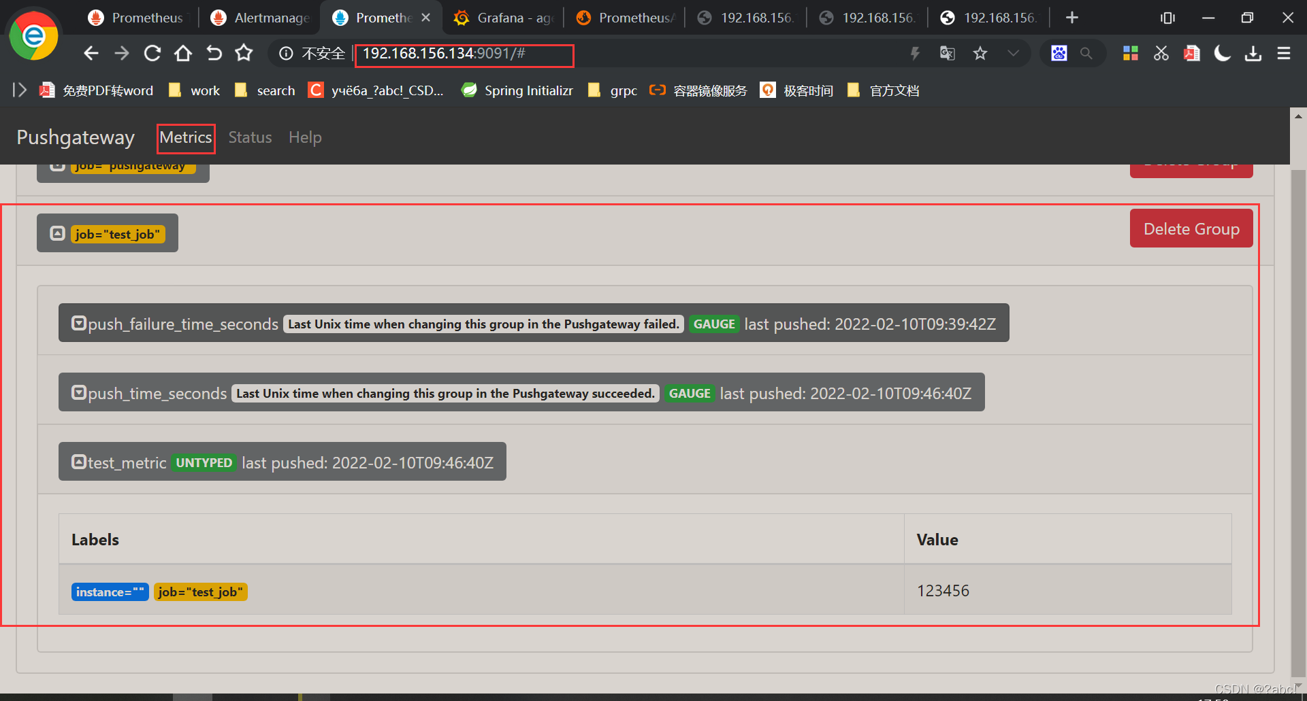The image size is (1307, 701).
Task: Click the PDF extension icon
Action: [x=1192, y=53]
